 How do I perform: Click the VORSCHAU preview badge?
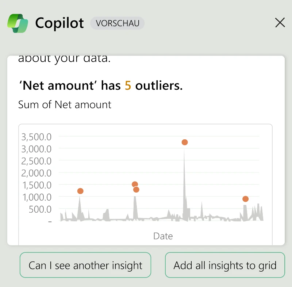click(x=118, y=23)
